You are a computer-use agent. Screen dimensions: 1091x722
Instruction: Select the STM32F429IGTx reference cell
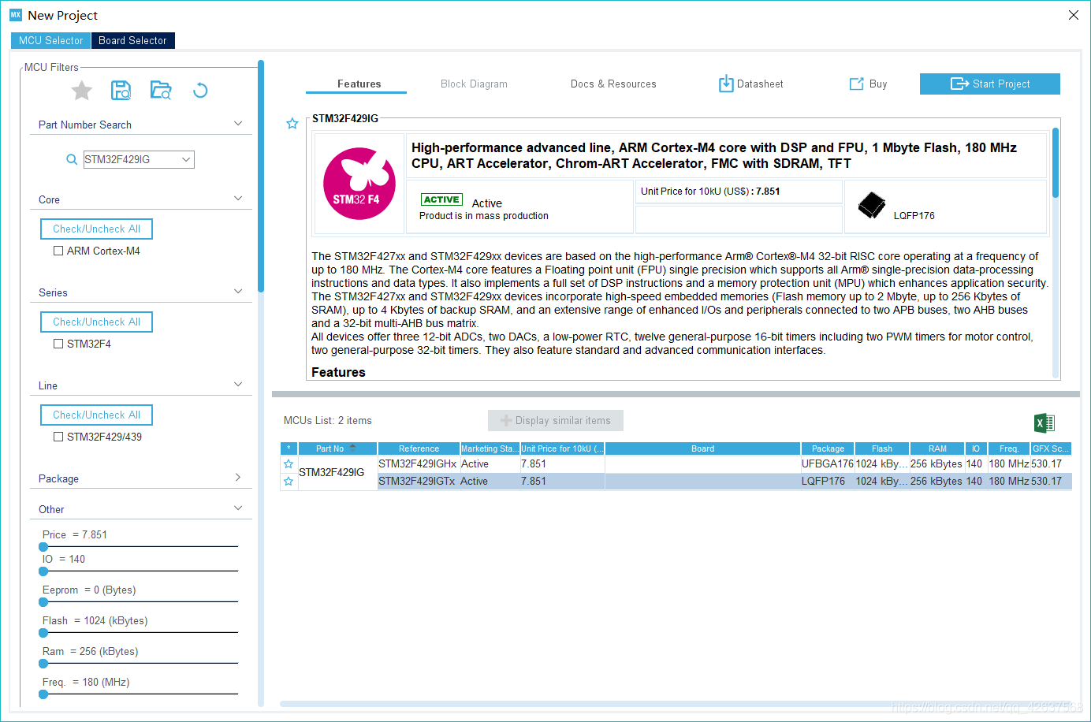419,482
